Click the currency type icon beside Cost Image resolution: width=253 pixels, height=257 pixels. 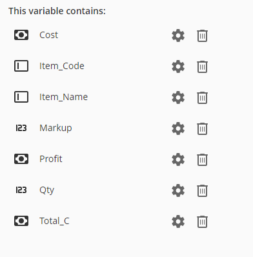[21, 35]
